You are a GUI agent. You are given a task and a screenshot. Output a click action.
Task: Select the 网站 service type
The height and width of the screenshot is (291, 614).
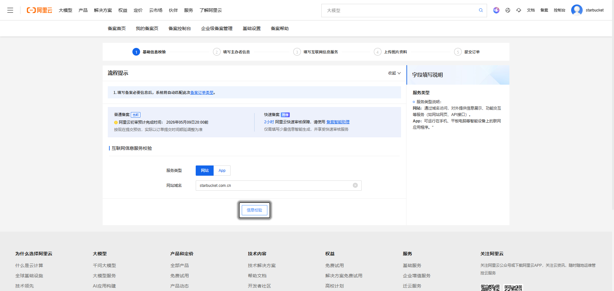(205, 171)
